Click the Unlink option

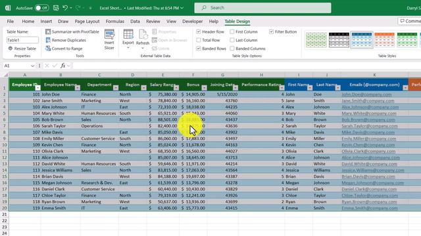[x=161, y=49]
